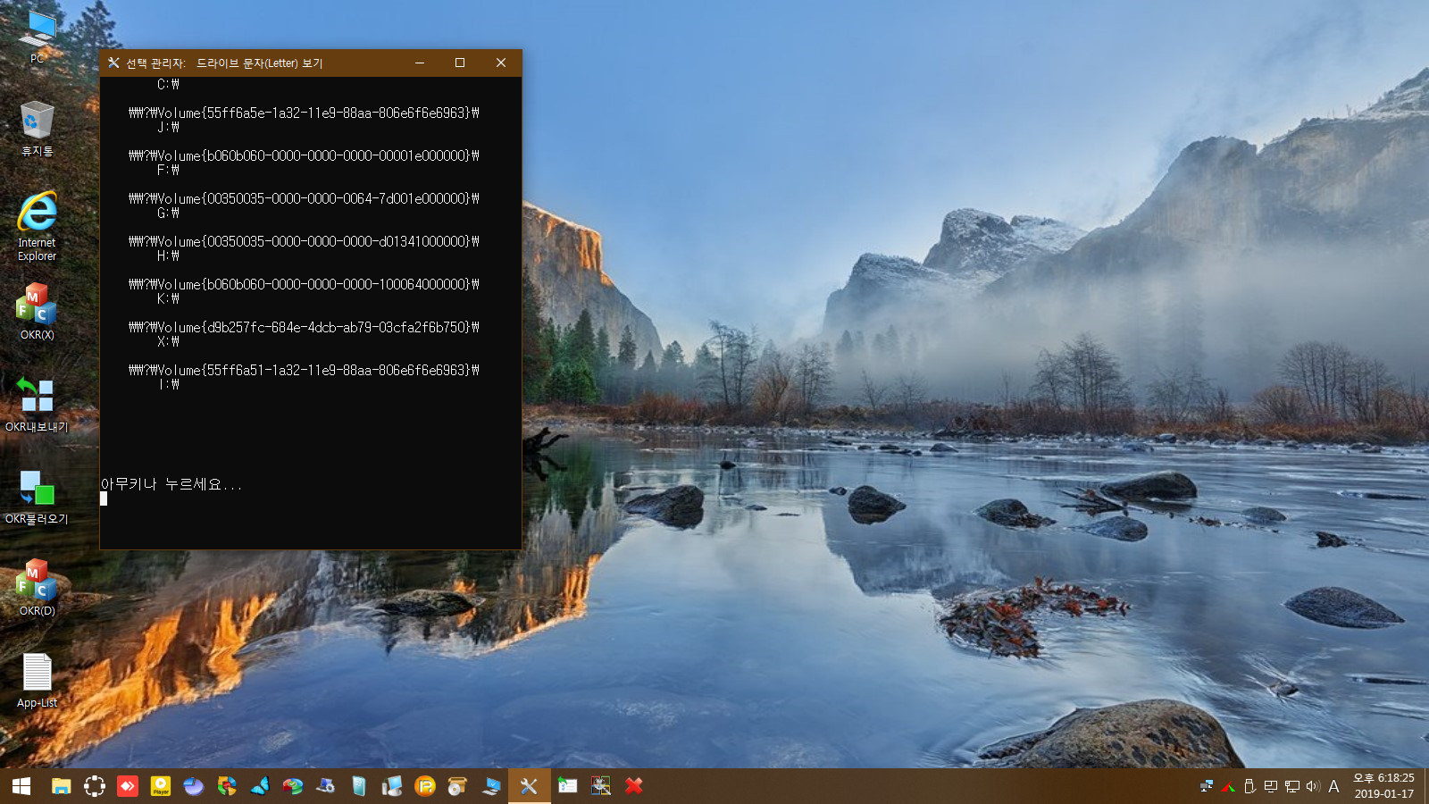Click the red X icon in taskbar

[634, 786]
